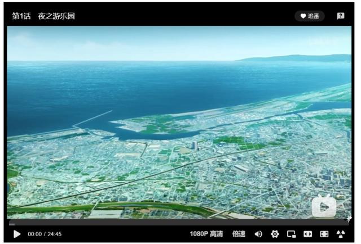Open the 倍速 playback speed menu

[239, 234]
